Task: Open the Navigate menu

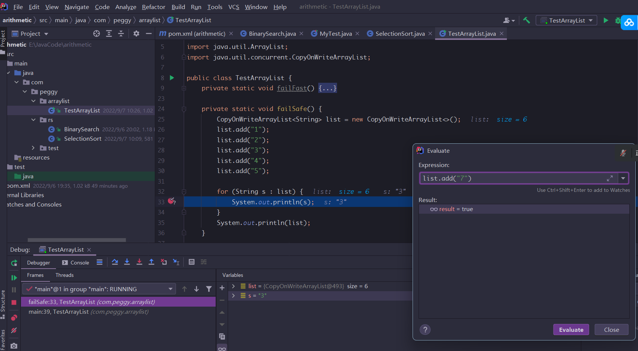Action: (77, 7)
